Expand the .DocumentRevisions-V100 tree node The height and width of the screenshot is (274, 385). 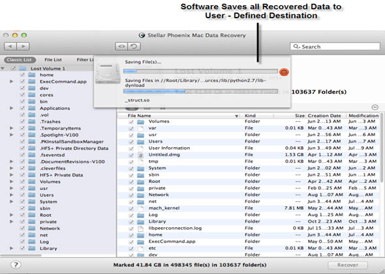12,161
